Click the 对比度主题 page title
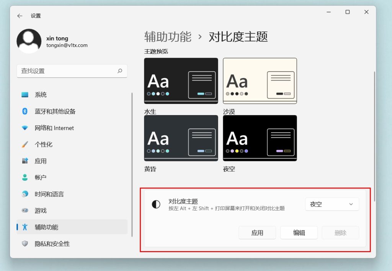392x271 pixels. coord(238,37)
